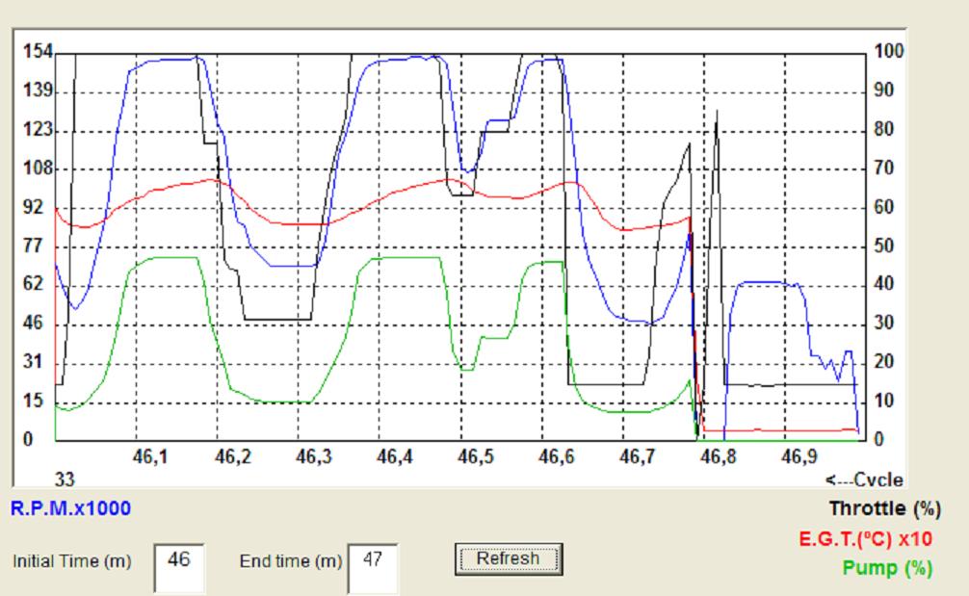
Task: Click the 'Initial Time (m)' text label
Action: (x=72, y=561)
